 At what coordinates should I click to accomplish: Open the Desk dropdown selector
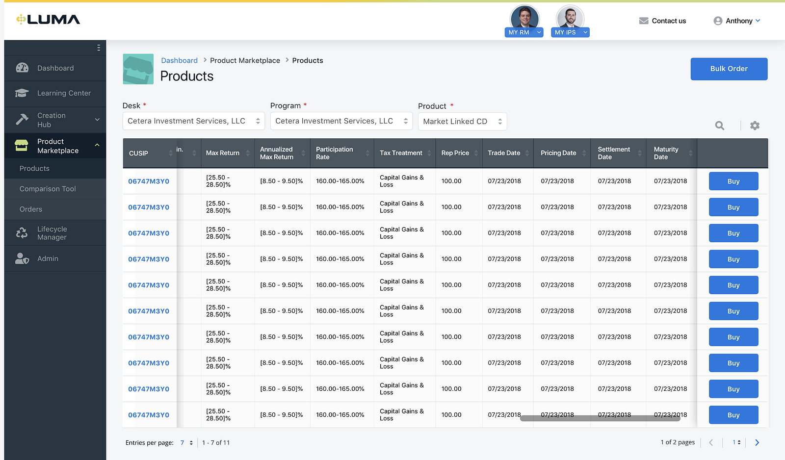click(193, 121)
